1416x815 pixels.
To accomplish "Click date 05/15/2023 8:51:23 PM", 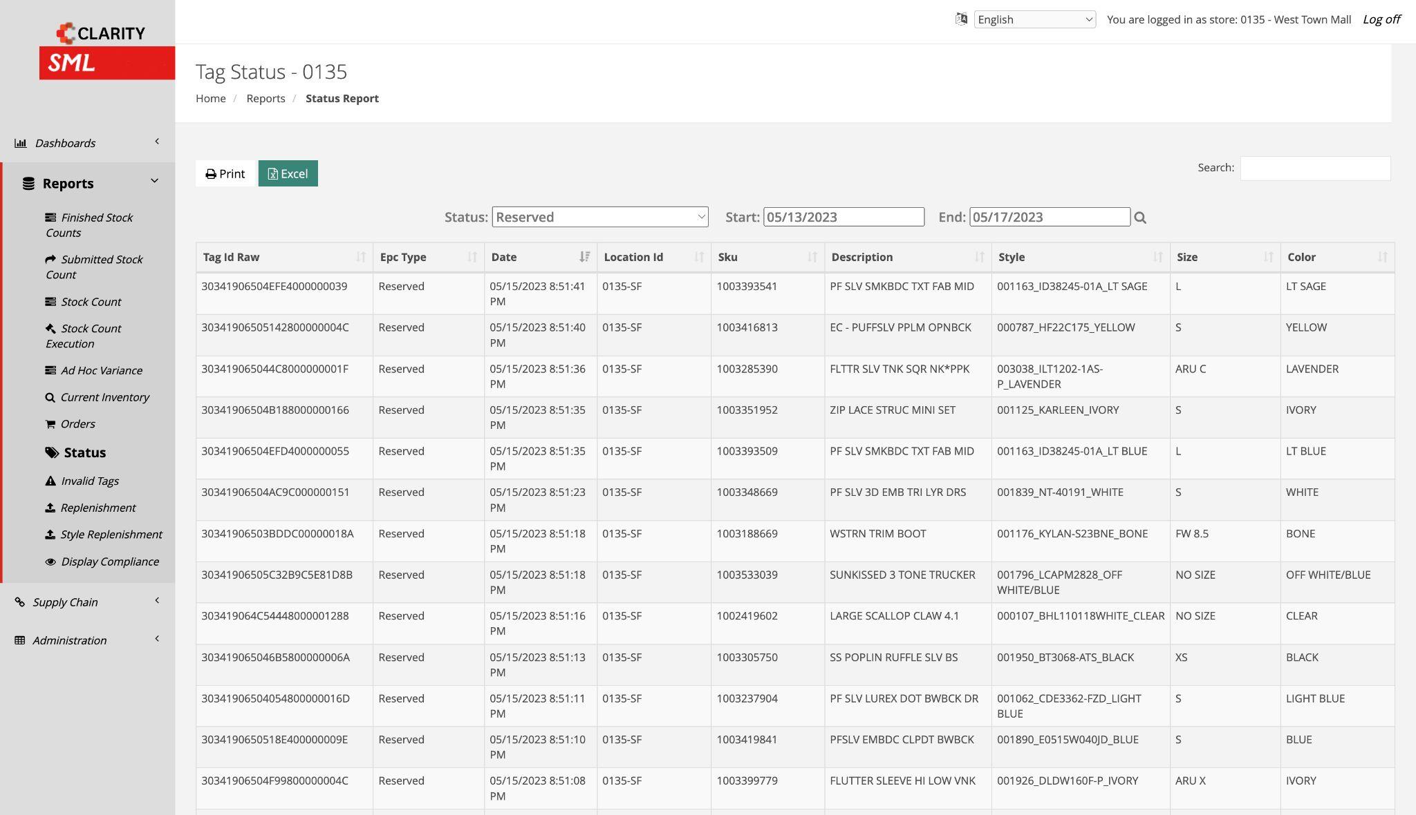I will pos(538,500).
